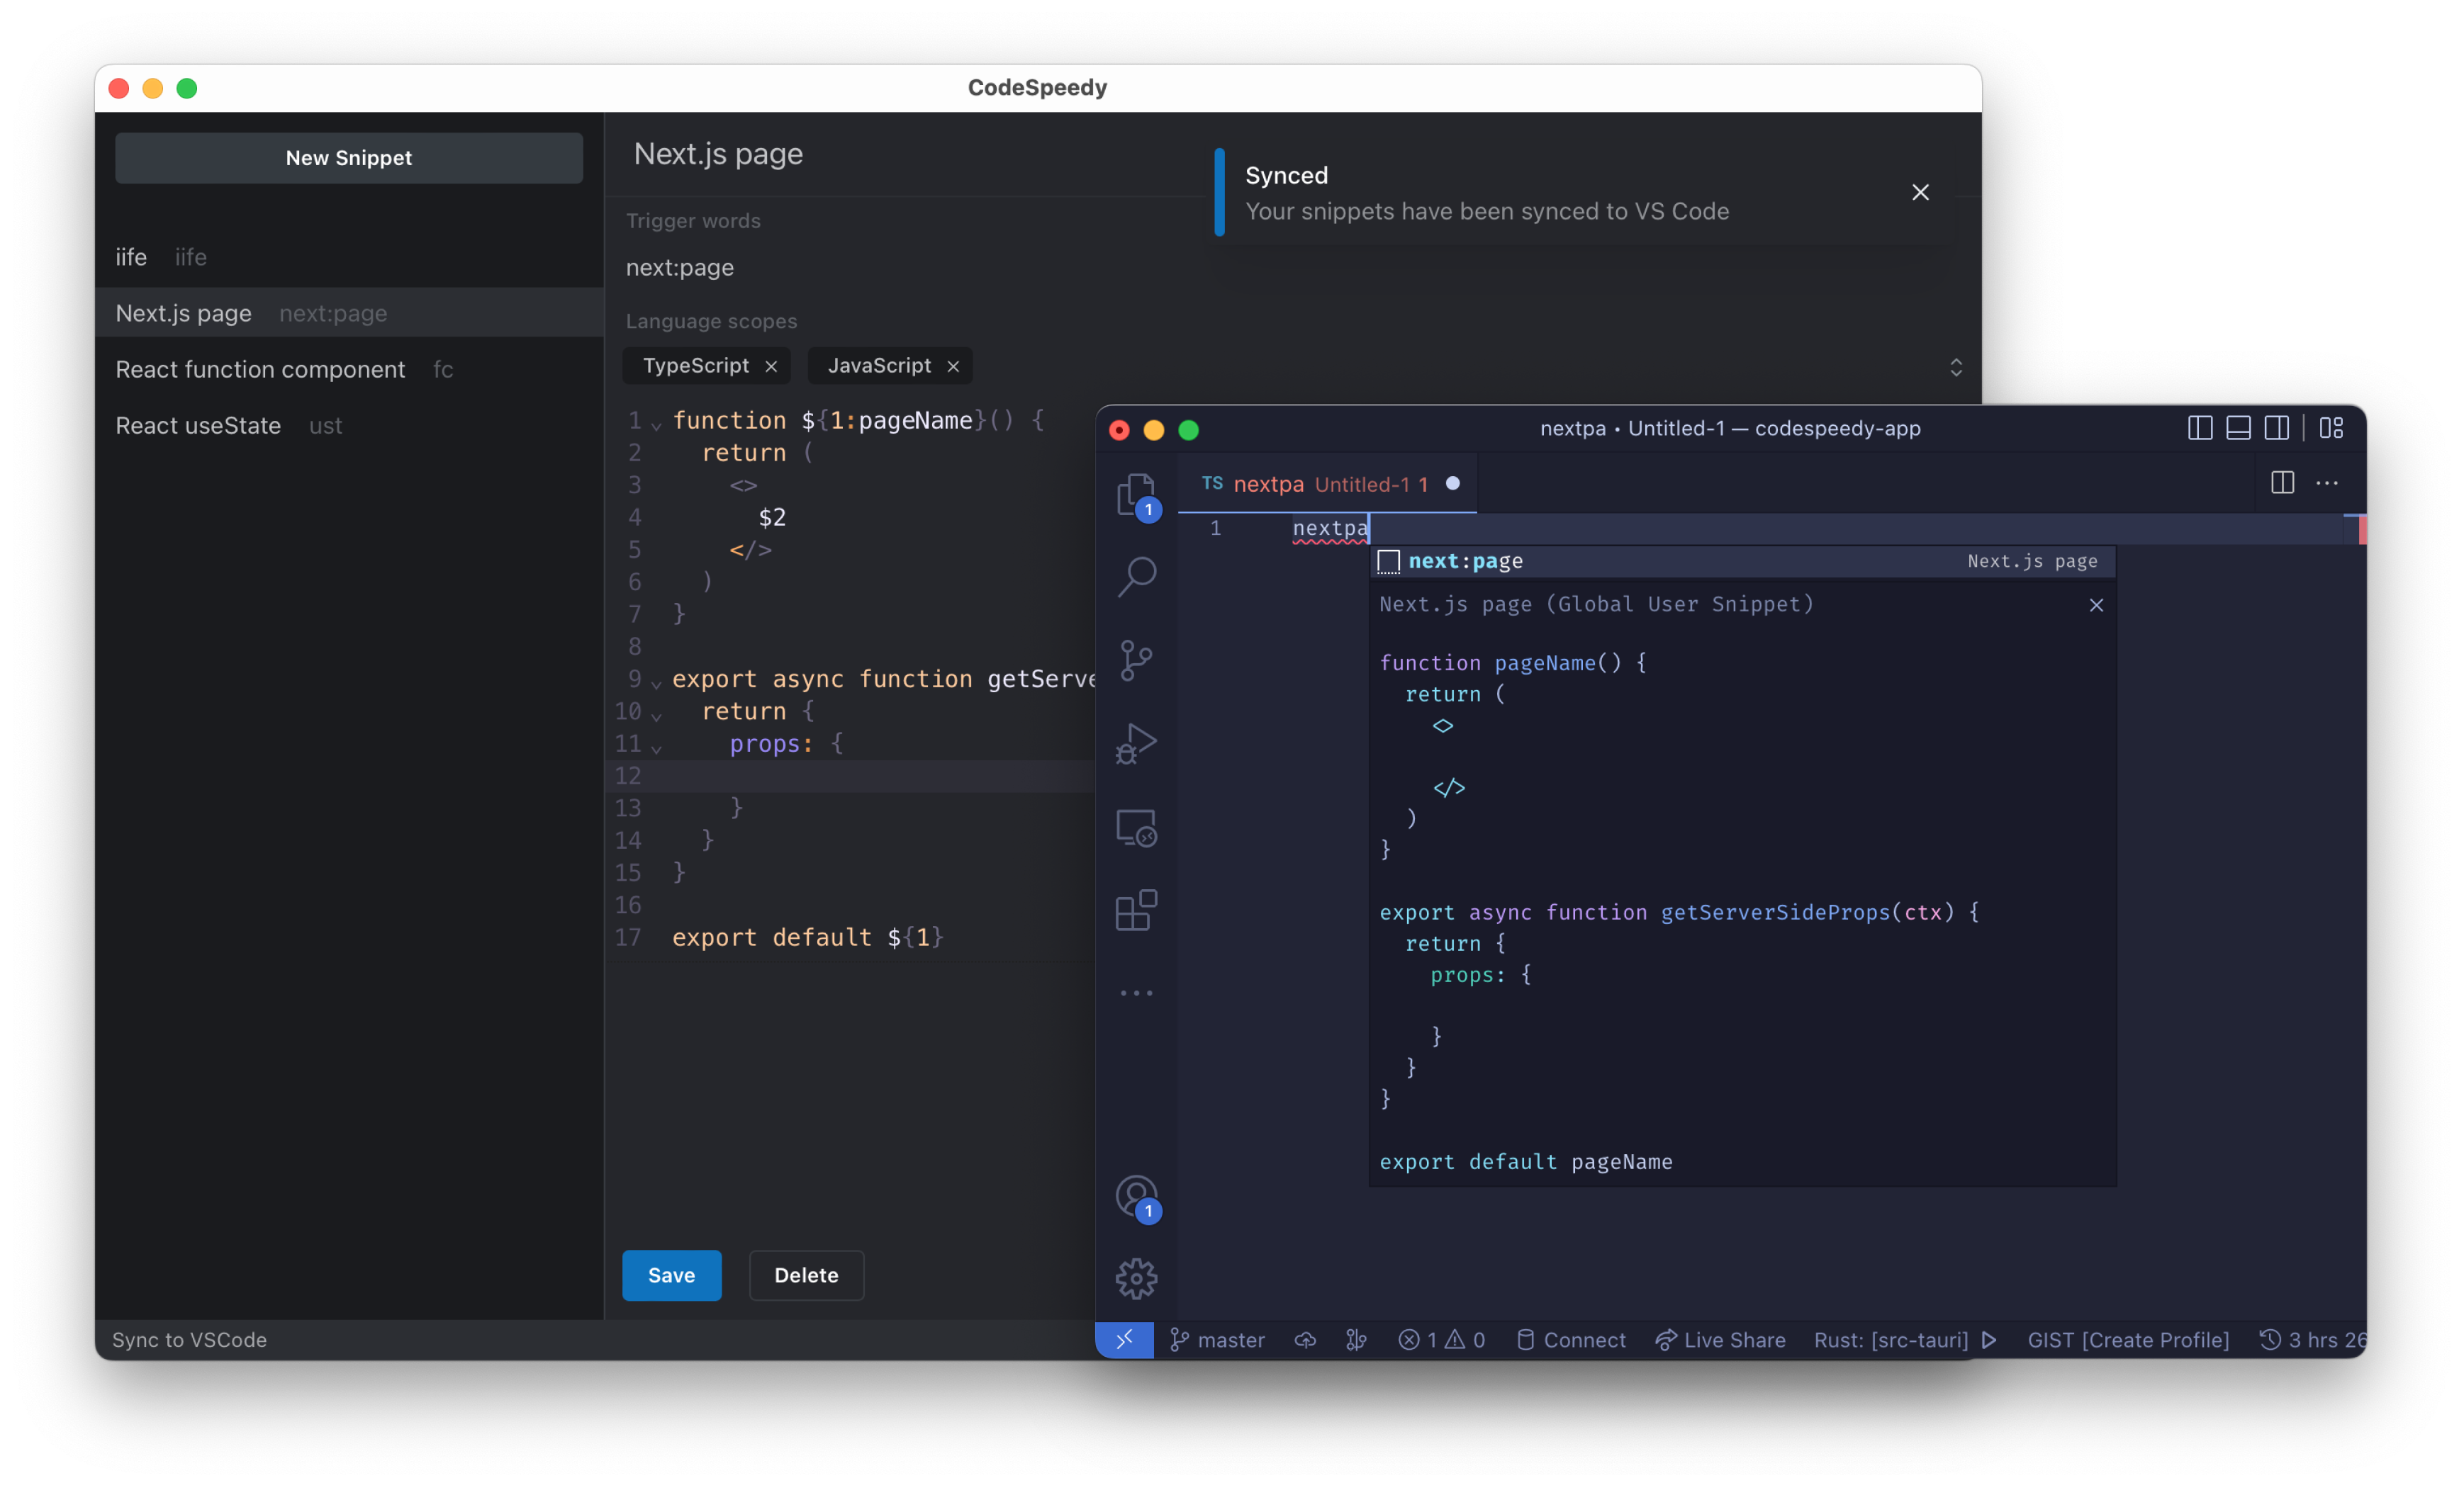
Task: Start a Live Share session
Action: 1720,1339
